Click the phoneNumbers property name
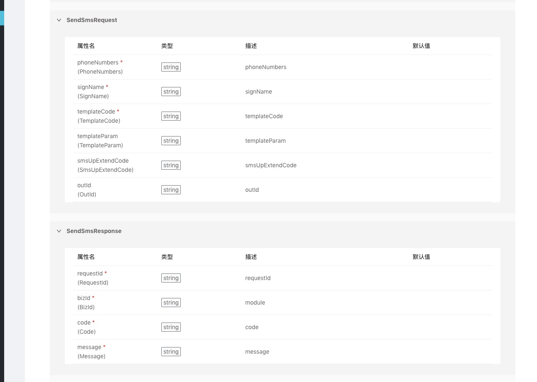 (98, 62)
